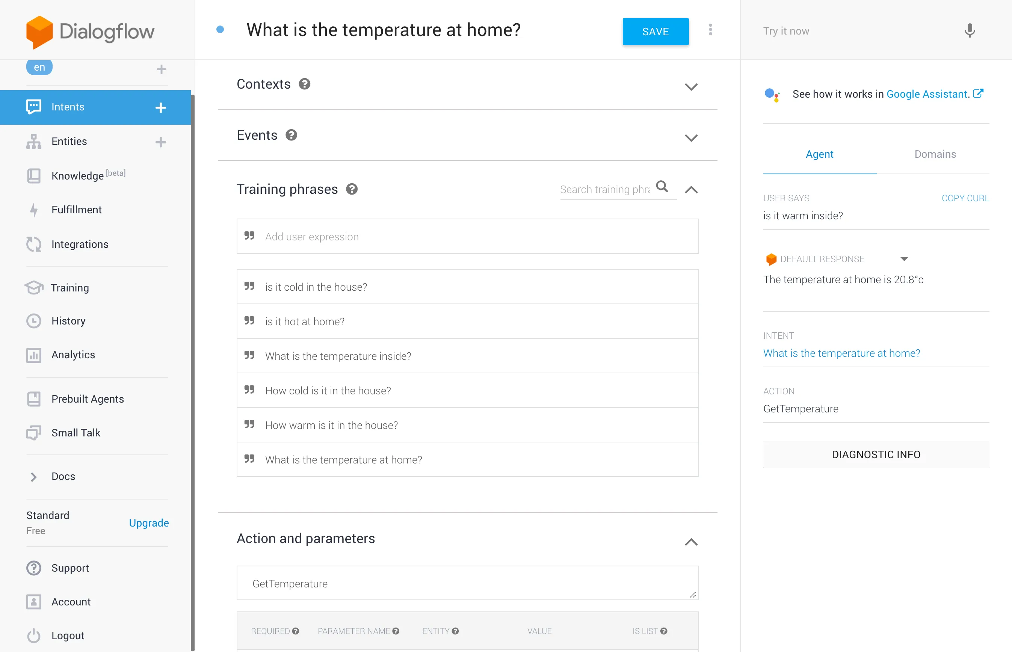This screenshot has width=1012, height=652.
Task: Click the Add user expression field
Action: point(467,237)
